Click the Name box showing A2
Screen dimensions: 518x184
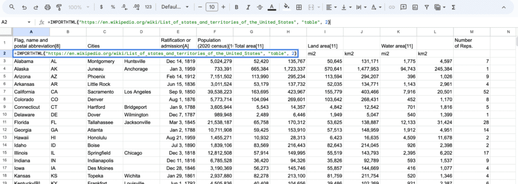coord(16,22)
